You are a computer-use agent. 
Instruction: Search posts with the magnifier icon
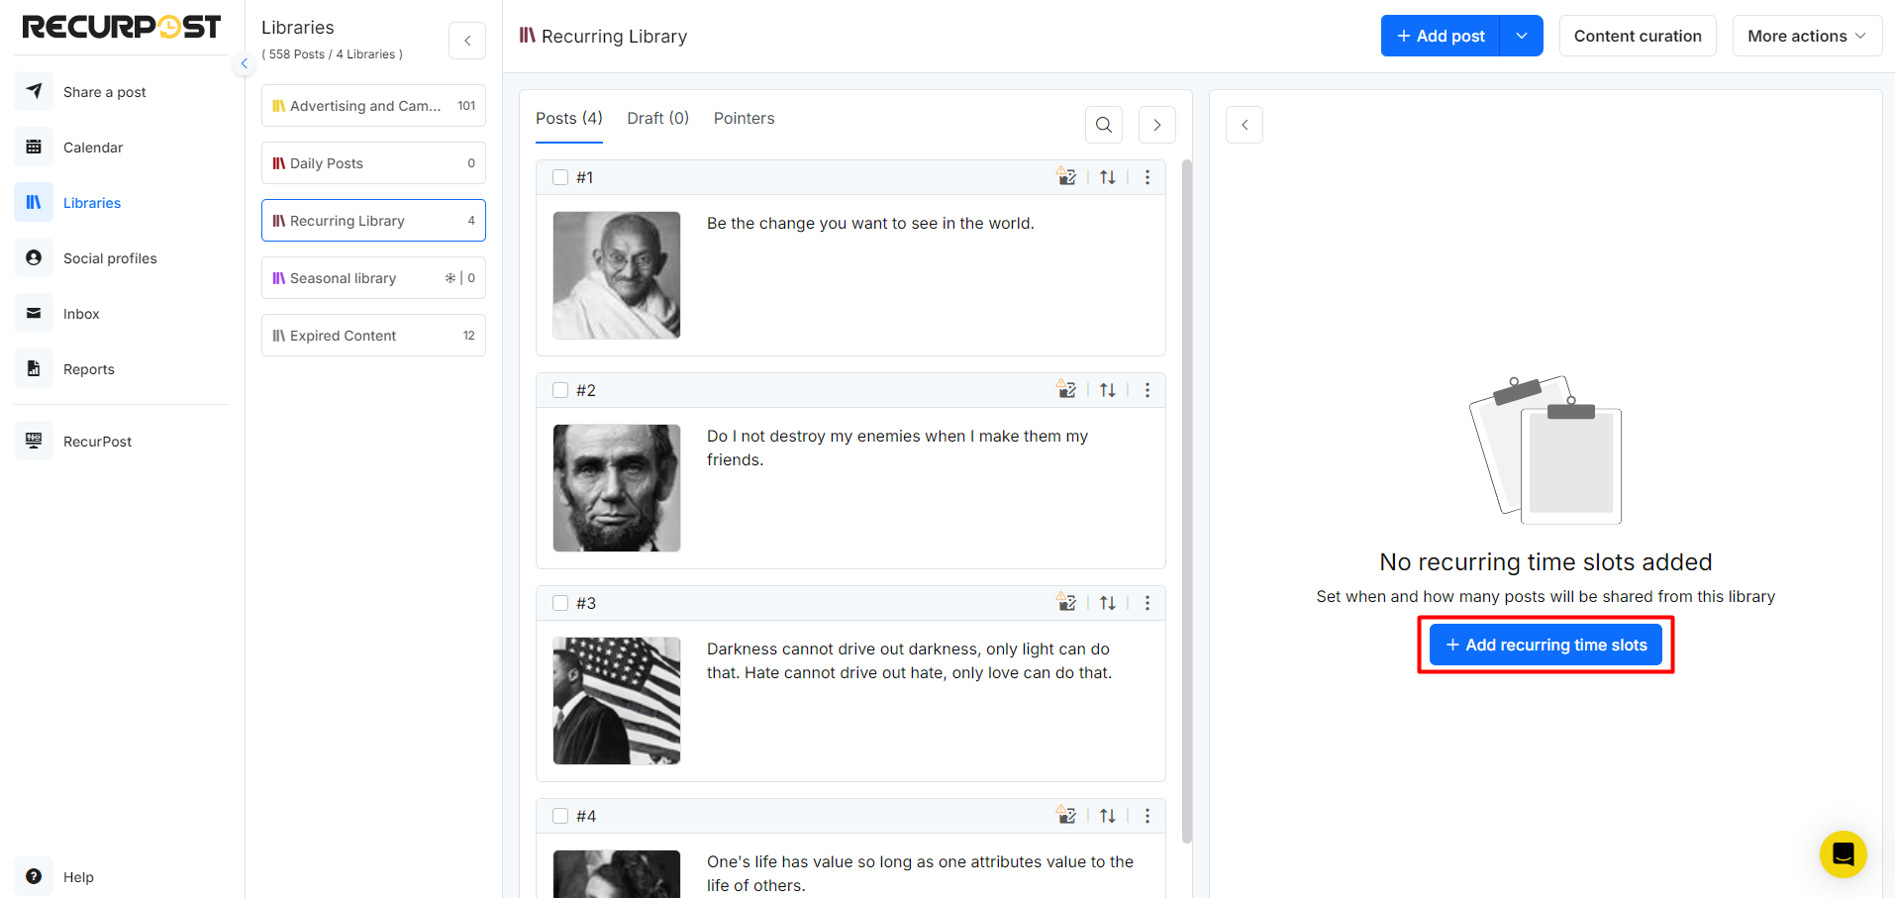click(1104, 125)
